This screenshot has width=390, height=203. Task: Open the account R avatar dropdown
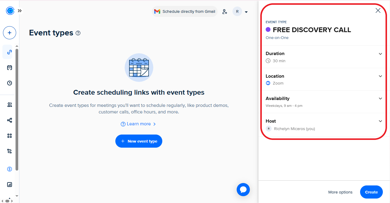click(240, 12)
